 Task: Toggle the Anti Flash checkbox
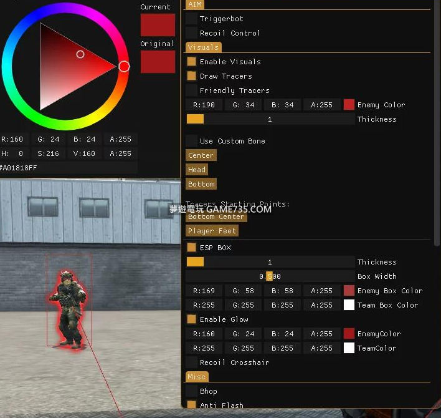coord(191,405)
